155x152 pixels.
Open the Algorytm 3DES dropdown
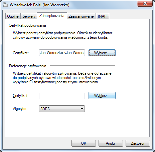(x=62, y=109)
